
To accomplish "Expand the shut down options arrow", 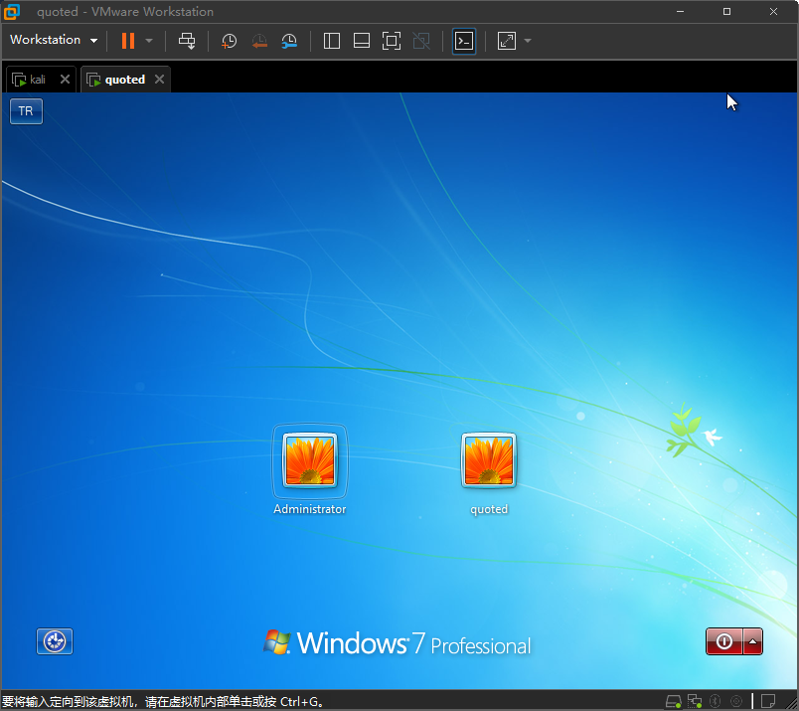I will 752,641.
